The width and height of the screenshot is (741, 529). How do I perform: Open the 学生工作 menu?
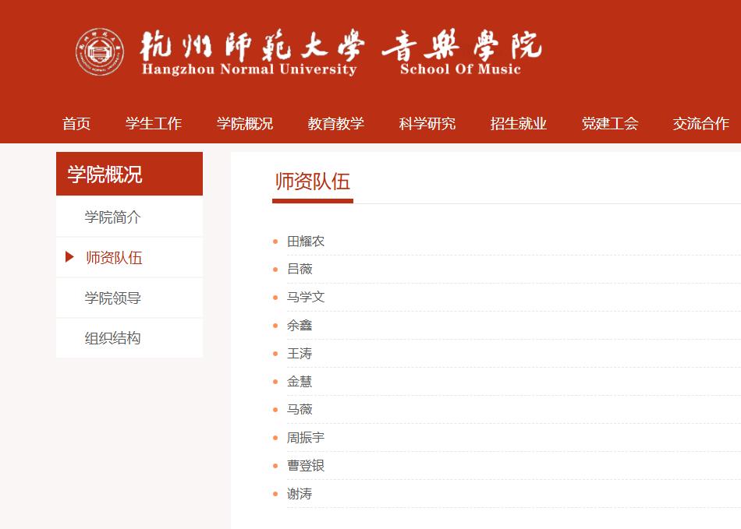point(154,124)
